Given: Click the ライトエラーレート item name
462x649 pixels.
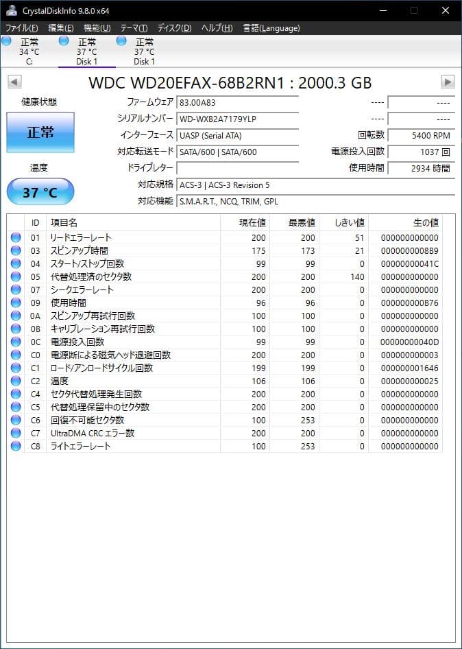Looking at the screenshot, I should [81, 446].
